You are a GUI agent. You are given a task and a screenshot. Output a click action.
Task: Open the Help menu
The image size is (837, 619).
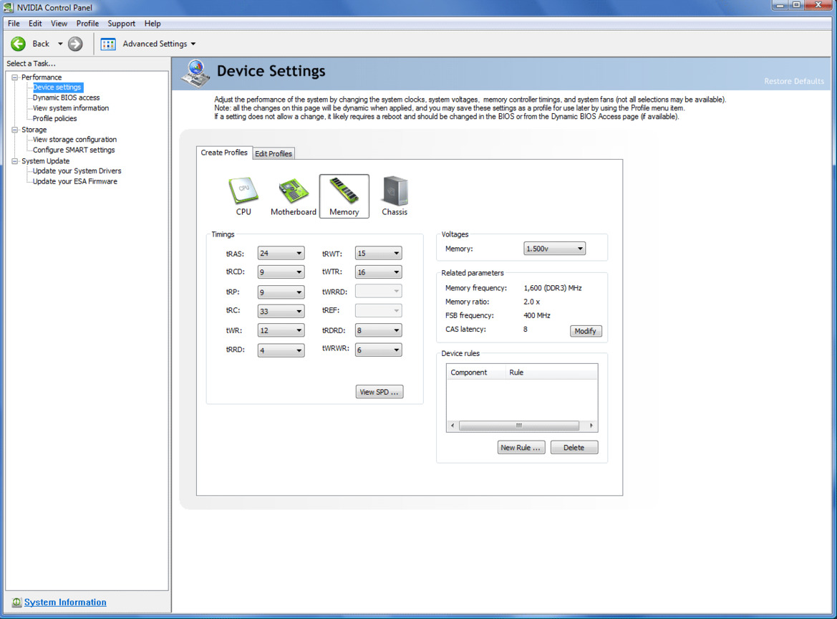click(152, 24)
